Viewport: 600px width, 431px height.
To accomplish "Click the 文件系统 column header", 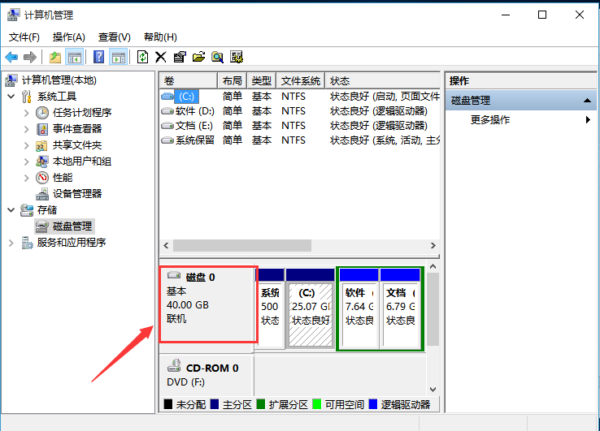I will pyautogui.click(x=300, y=81).
